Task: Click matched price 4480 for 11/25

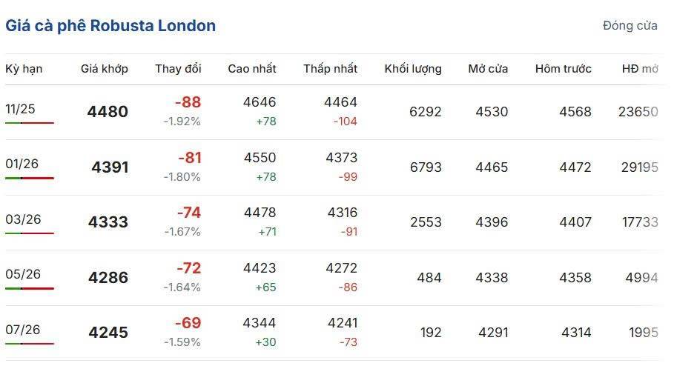Action: pyautogui.click(x=108, y=112)
